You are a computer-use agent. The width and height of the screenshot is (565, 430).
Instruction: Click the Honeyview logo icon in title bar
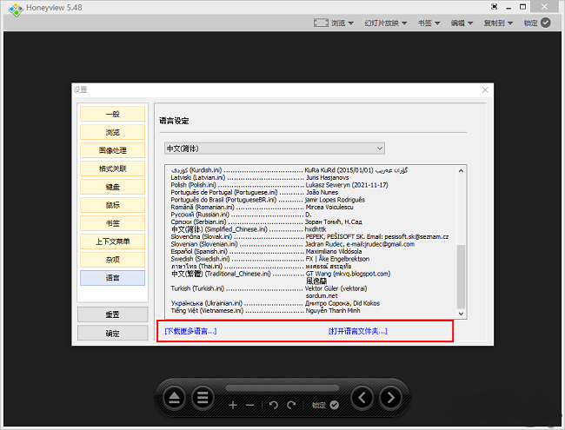point(16,9)
